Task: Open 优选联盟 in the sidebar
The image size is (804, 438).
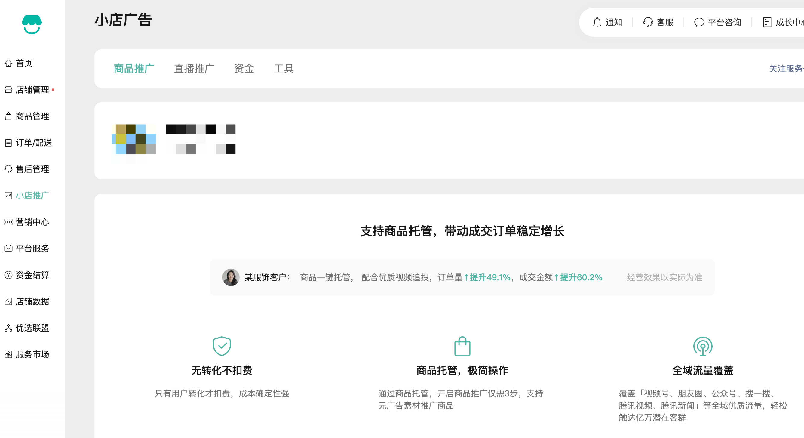Action: pyautogui.click(x=32, y=328)
